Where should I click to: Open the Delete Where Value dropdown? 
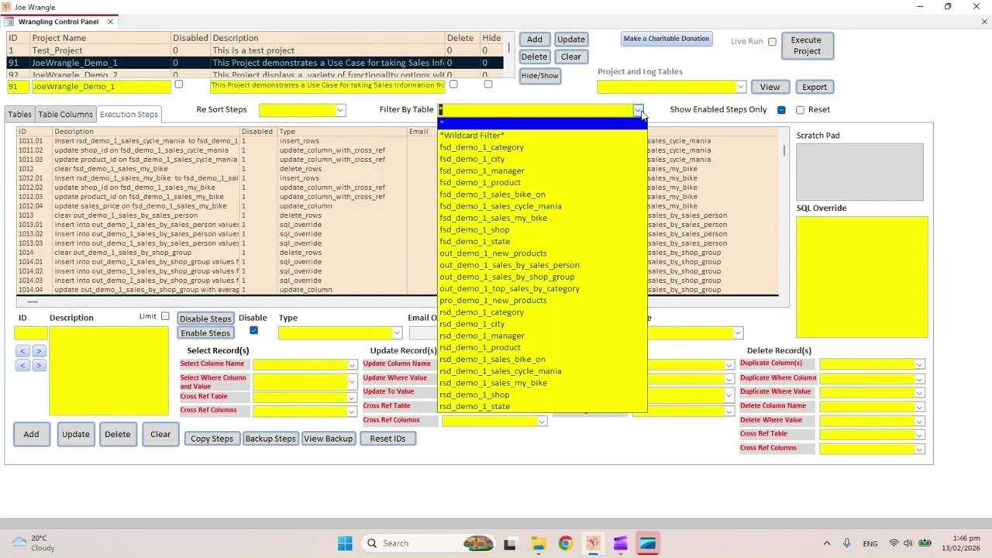(919, 421)
